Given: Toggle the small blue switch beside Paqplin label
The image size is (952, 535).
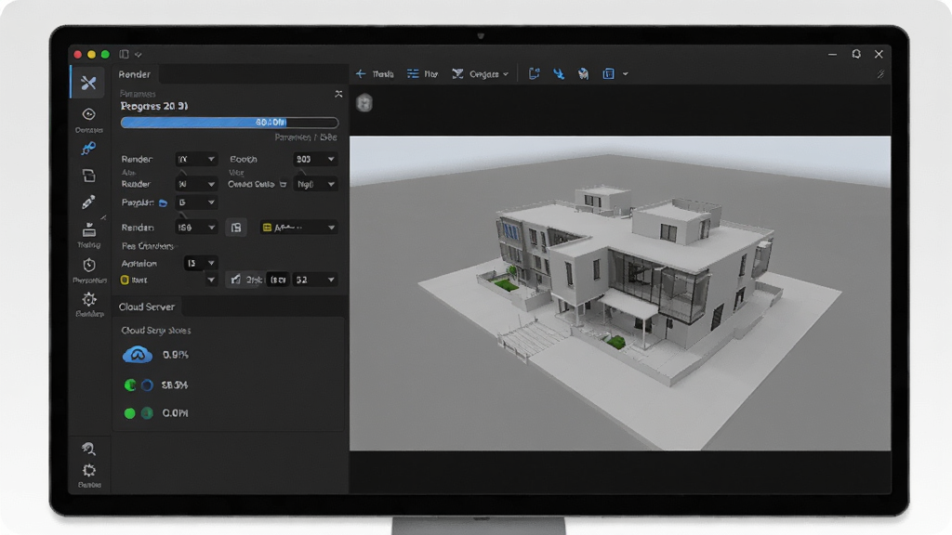Looking at the screenshot, I should coord(163,203).
